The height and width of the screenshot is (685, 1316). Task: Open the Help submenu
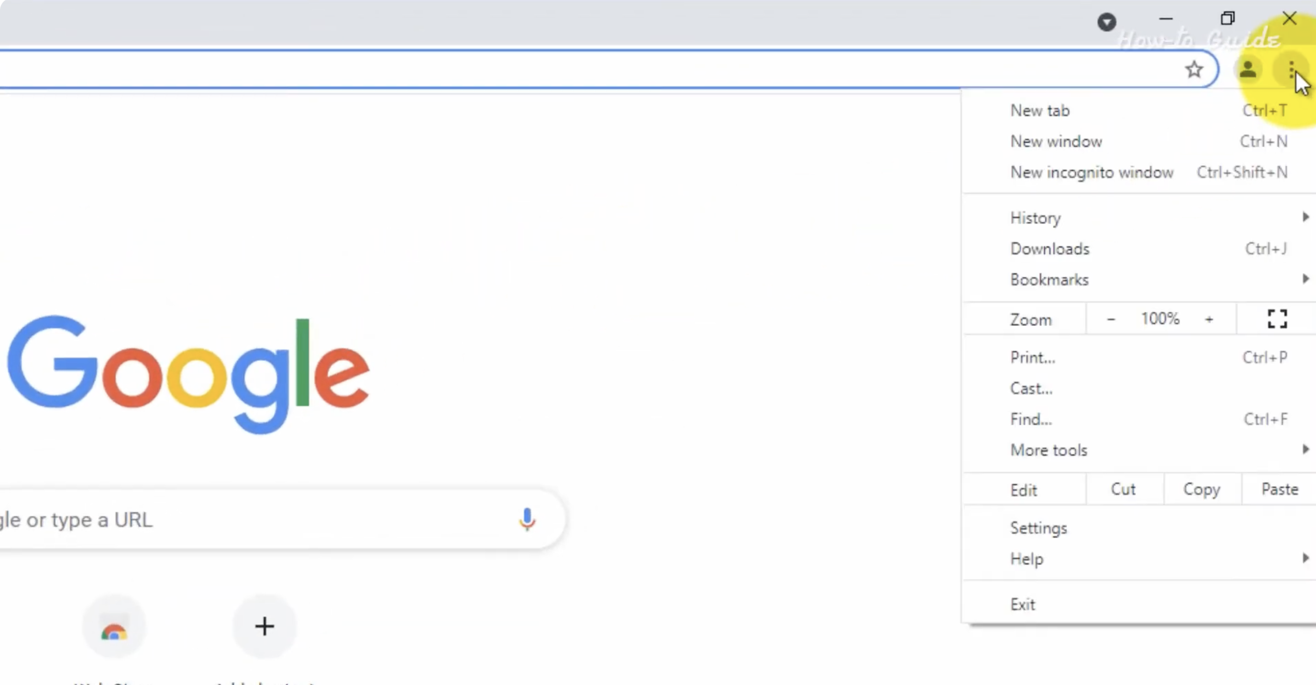[1027, 559]
